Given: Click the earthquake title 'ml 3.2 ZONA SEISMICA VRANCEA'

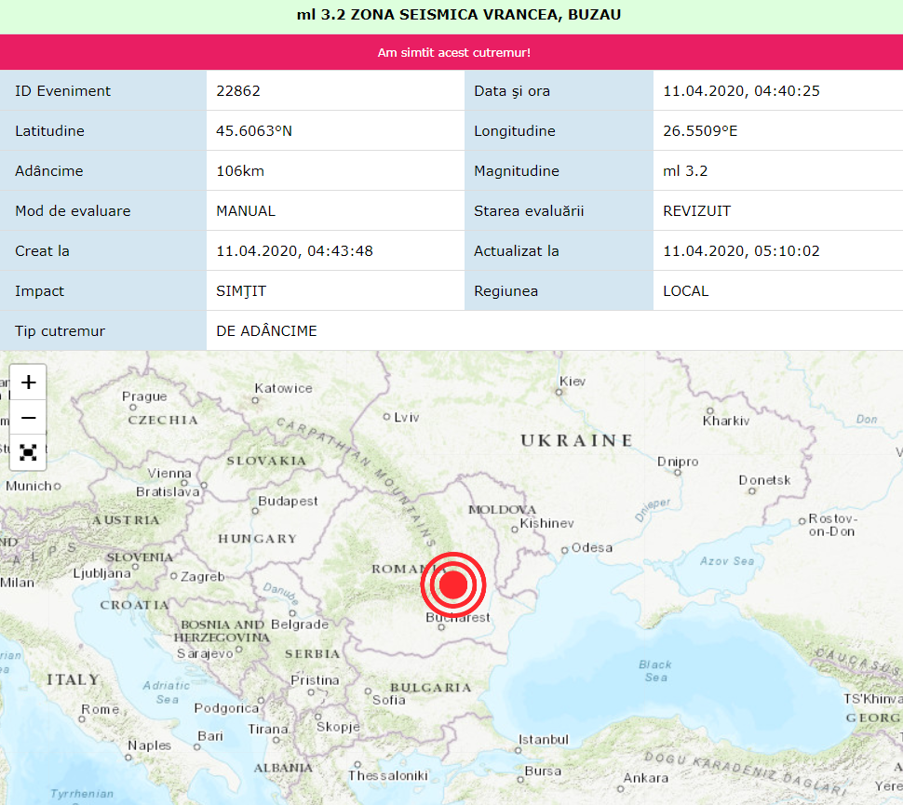Looking at the screenshot, I should tap(451, 15).
